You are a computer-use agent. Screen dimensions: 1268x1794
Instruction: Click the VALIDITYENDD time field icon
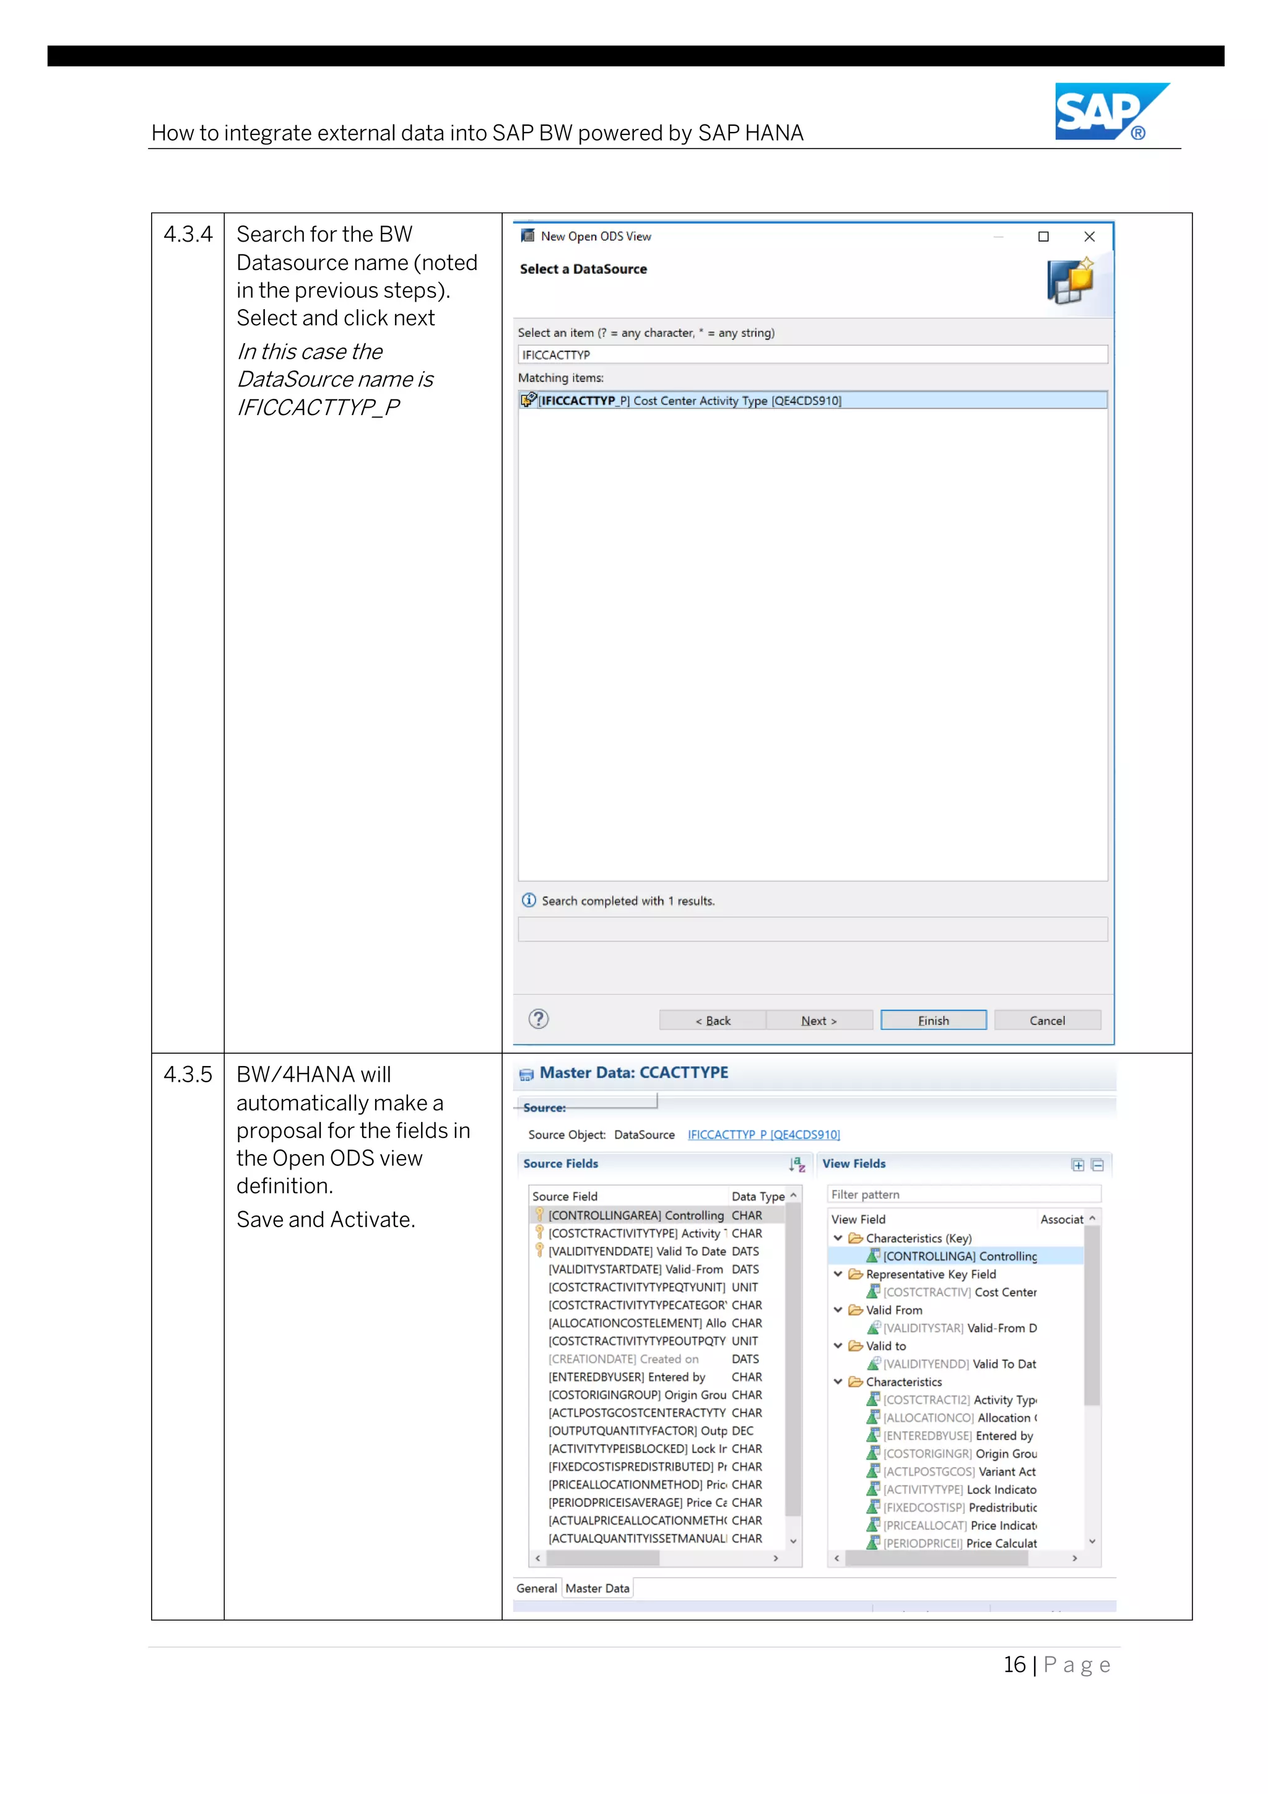point(874,1363)
